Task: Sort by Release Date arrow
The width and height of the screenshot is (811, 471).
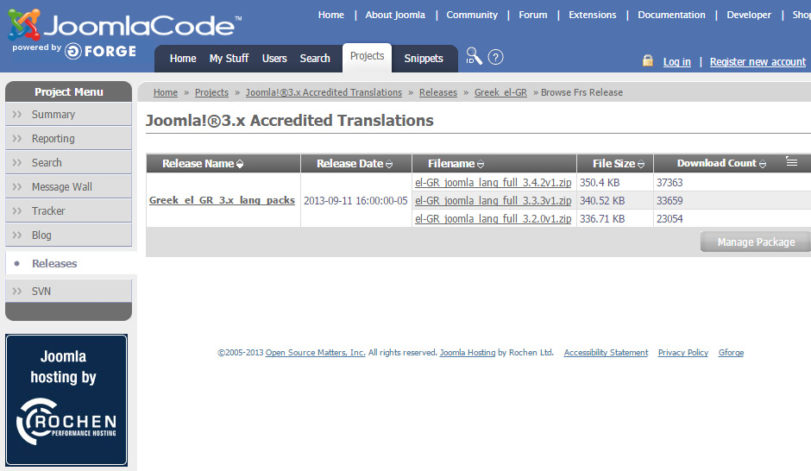Action: pos(389,164)
